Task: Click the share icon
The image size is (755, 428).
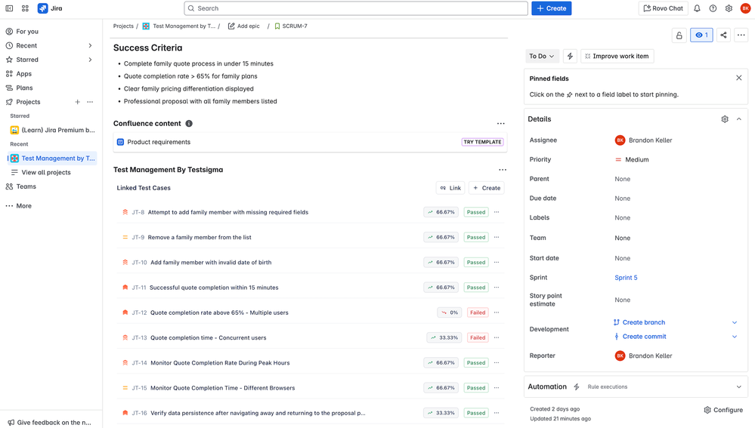Action: (723, 35)
